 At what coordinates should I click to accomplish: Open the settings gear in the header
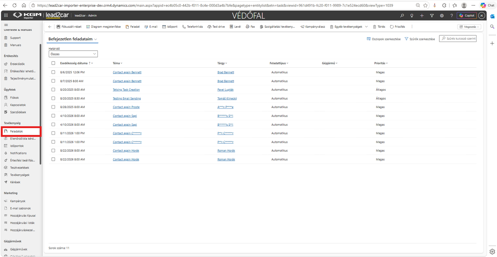(442, 16)
